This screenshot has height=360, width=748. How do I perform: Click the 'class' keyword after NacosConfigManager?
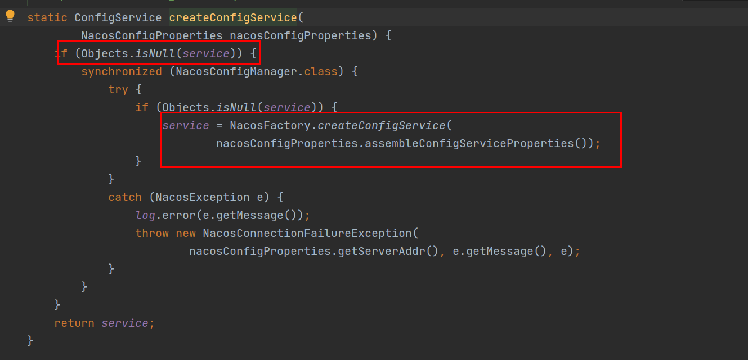click(x=321, y=71)
